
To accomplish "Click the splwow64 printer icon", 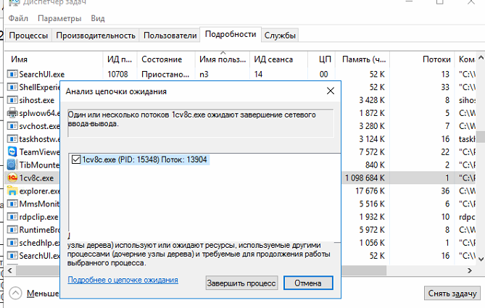I will (12, 113).
